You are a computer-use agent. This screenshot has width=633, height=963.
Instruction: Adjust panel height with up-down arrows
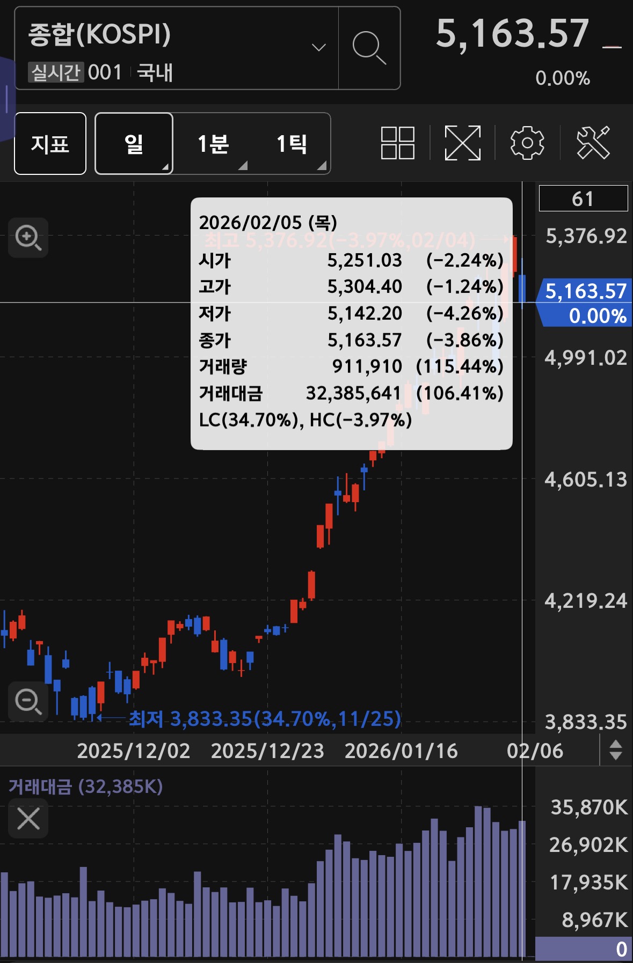click(x=616, y=750)
